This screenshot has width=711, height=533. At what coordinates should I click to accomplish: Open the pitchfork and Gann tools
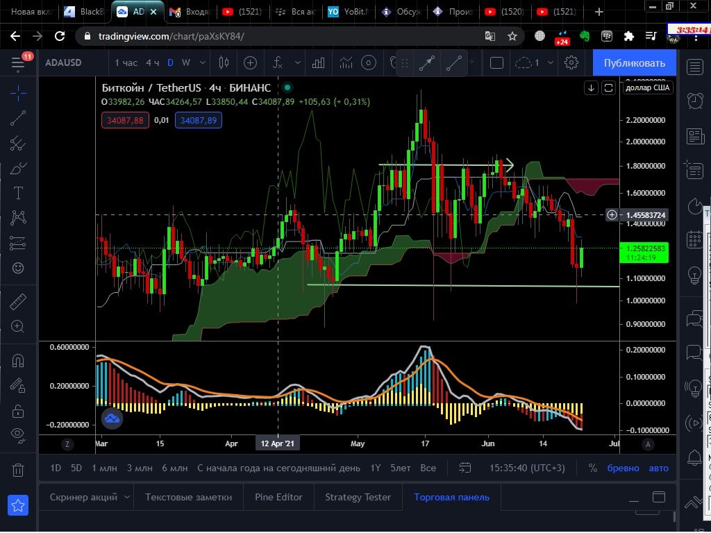[x=18, y=143]
